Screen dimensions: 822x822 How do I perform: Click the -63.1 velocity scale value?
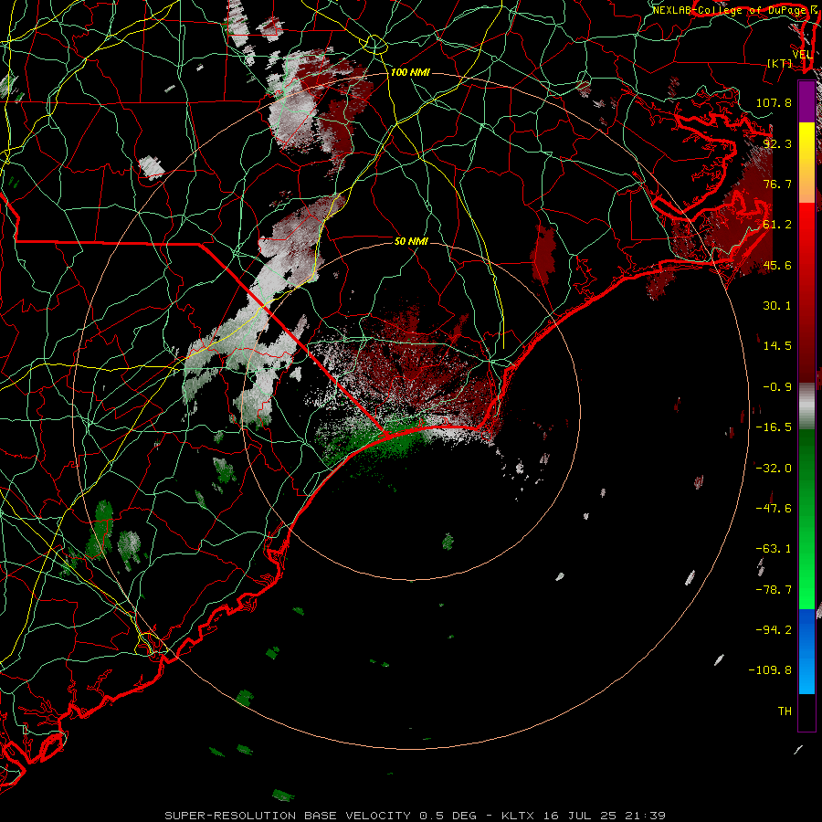click(774, 549)
